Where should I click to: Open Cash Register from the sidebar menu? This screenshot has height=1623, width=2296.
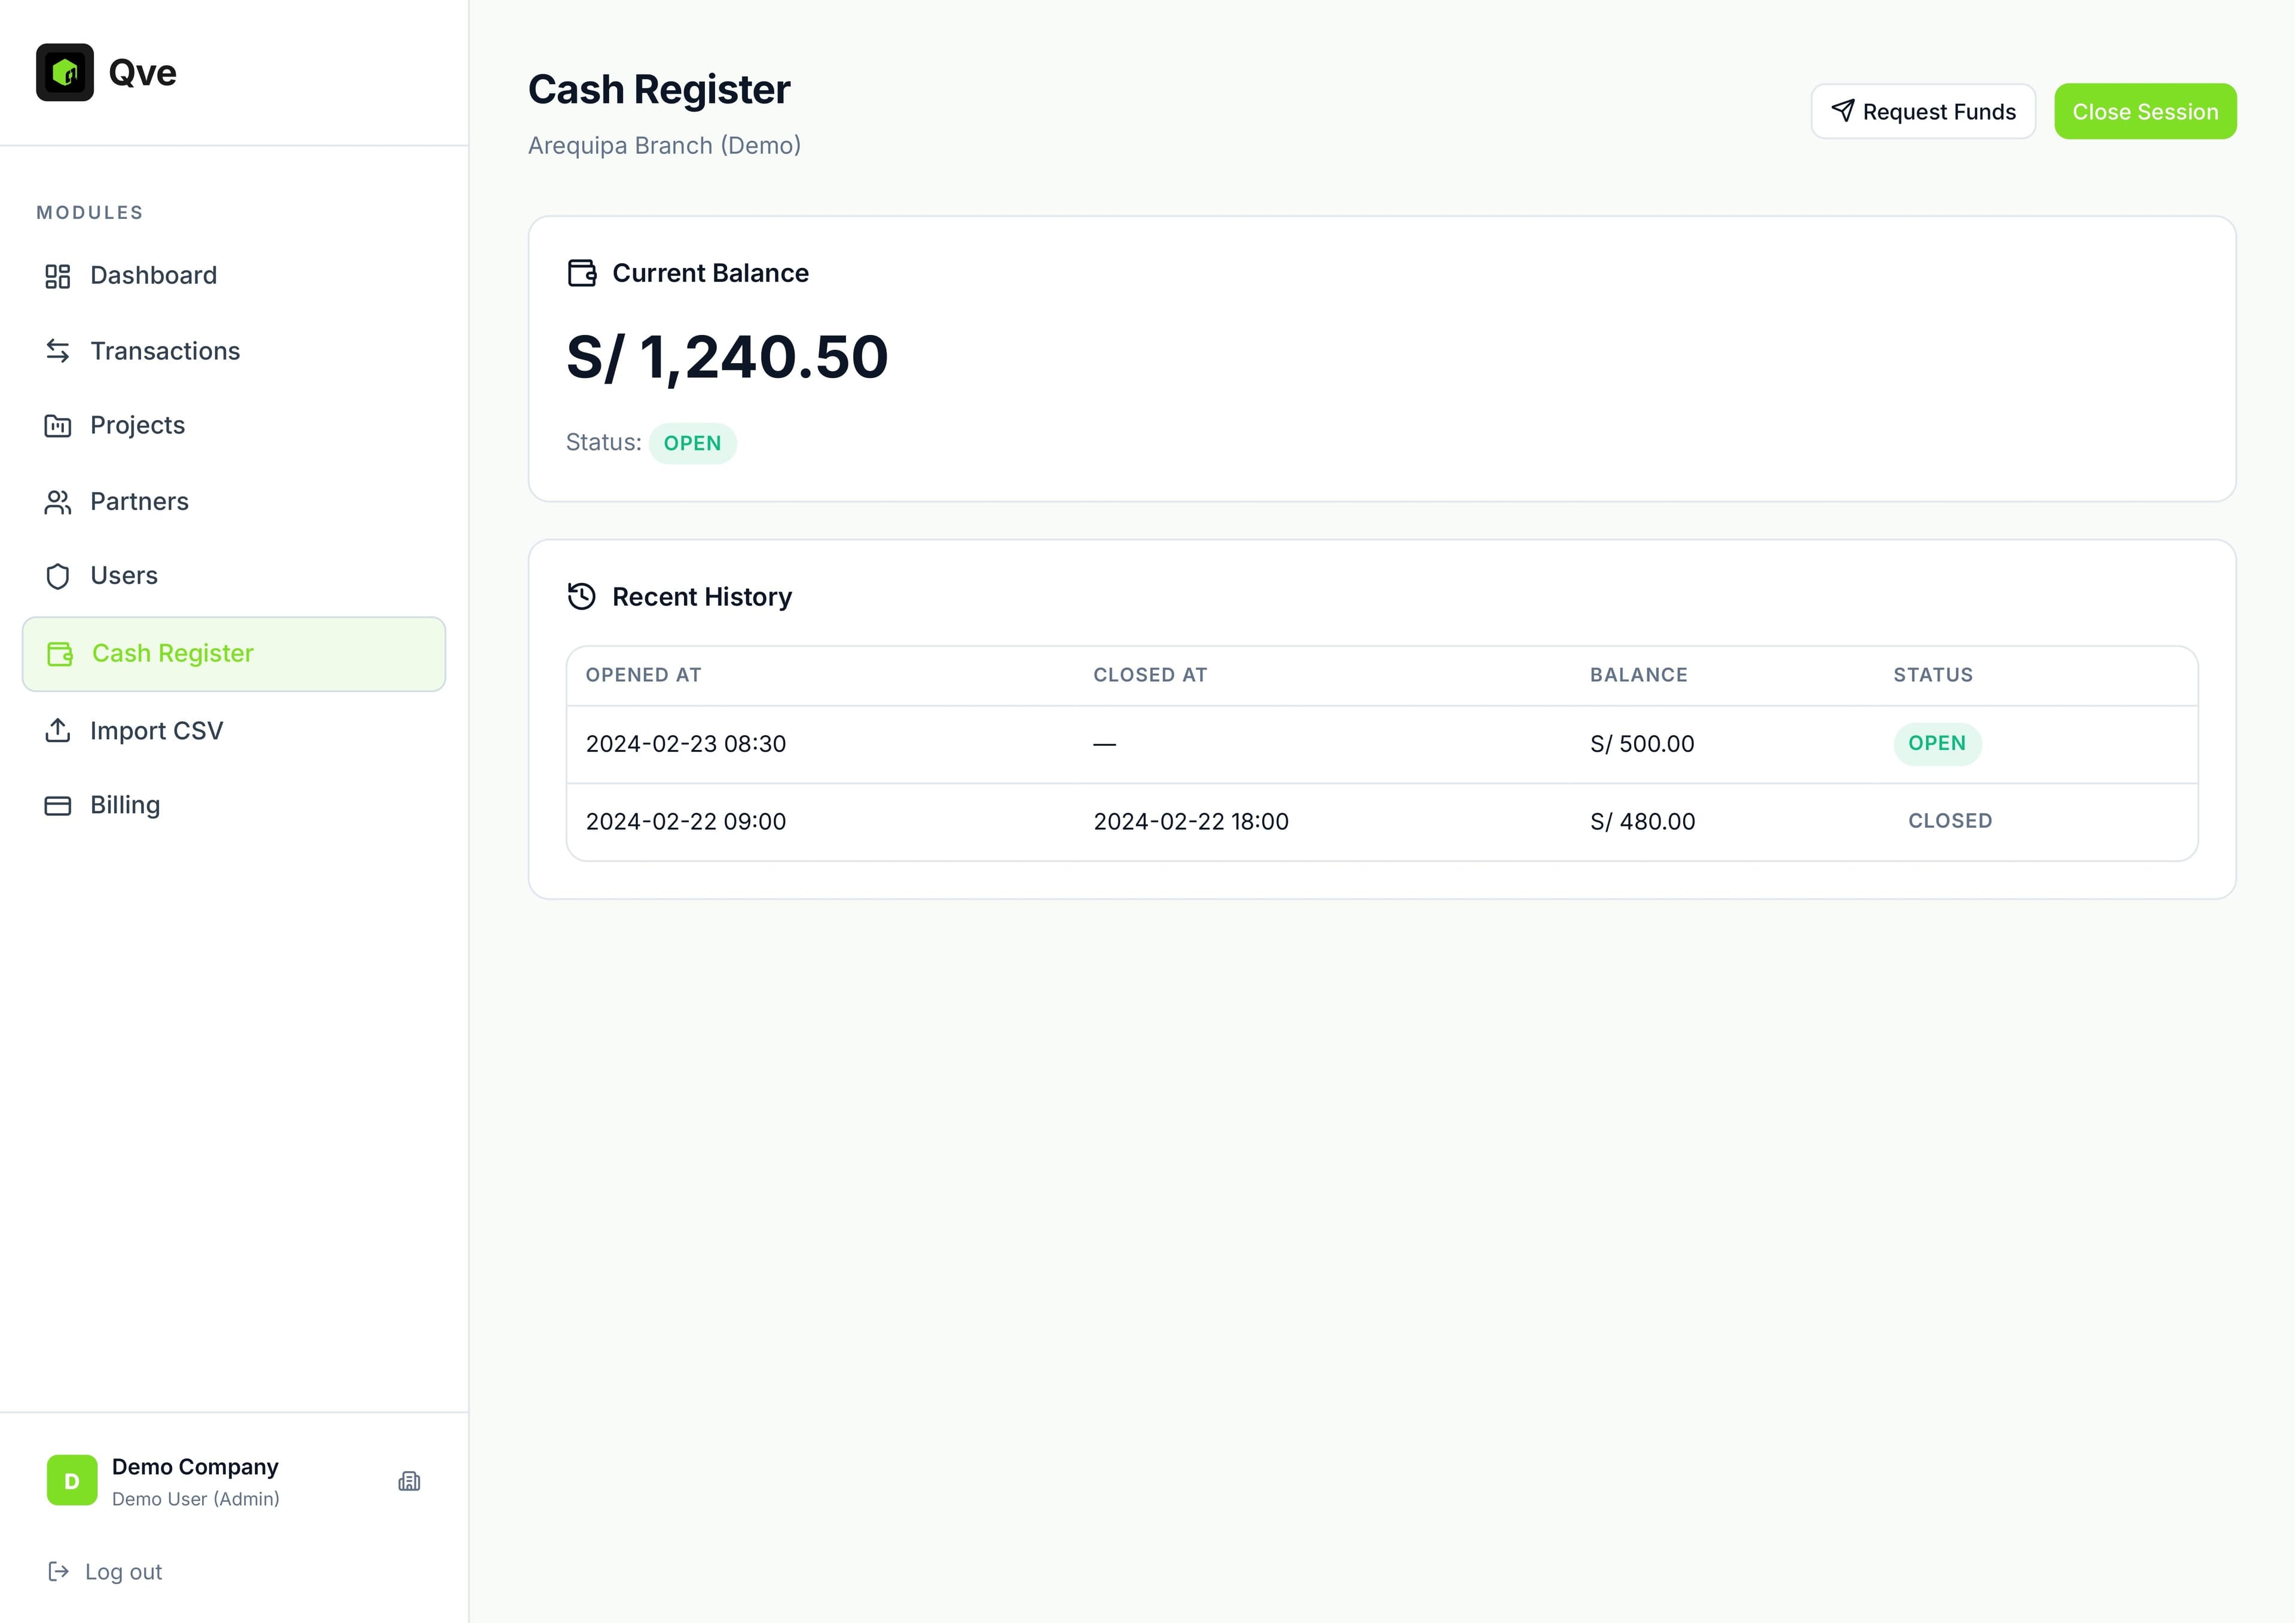[x=172, y=653]
